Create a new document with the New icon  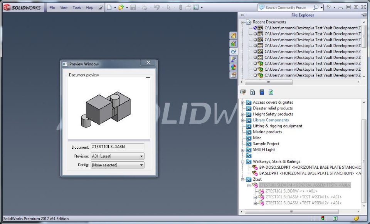coord(109,8)
